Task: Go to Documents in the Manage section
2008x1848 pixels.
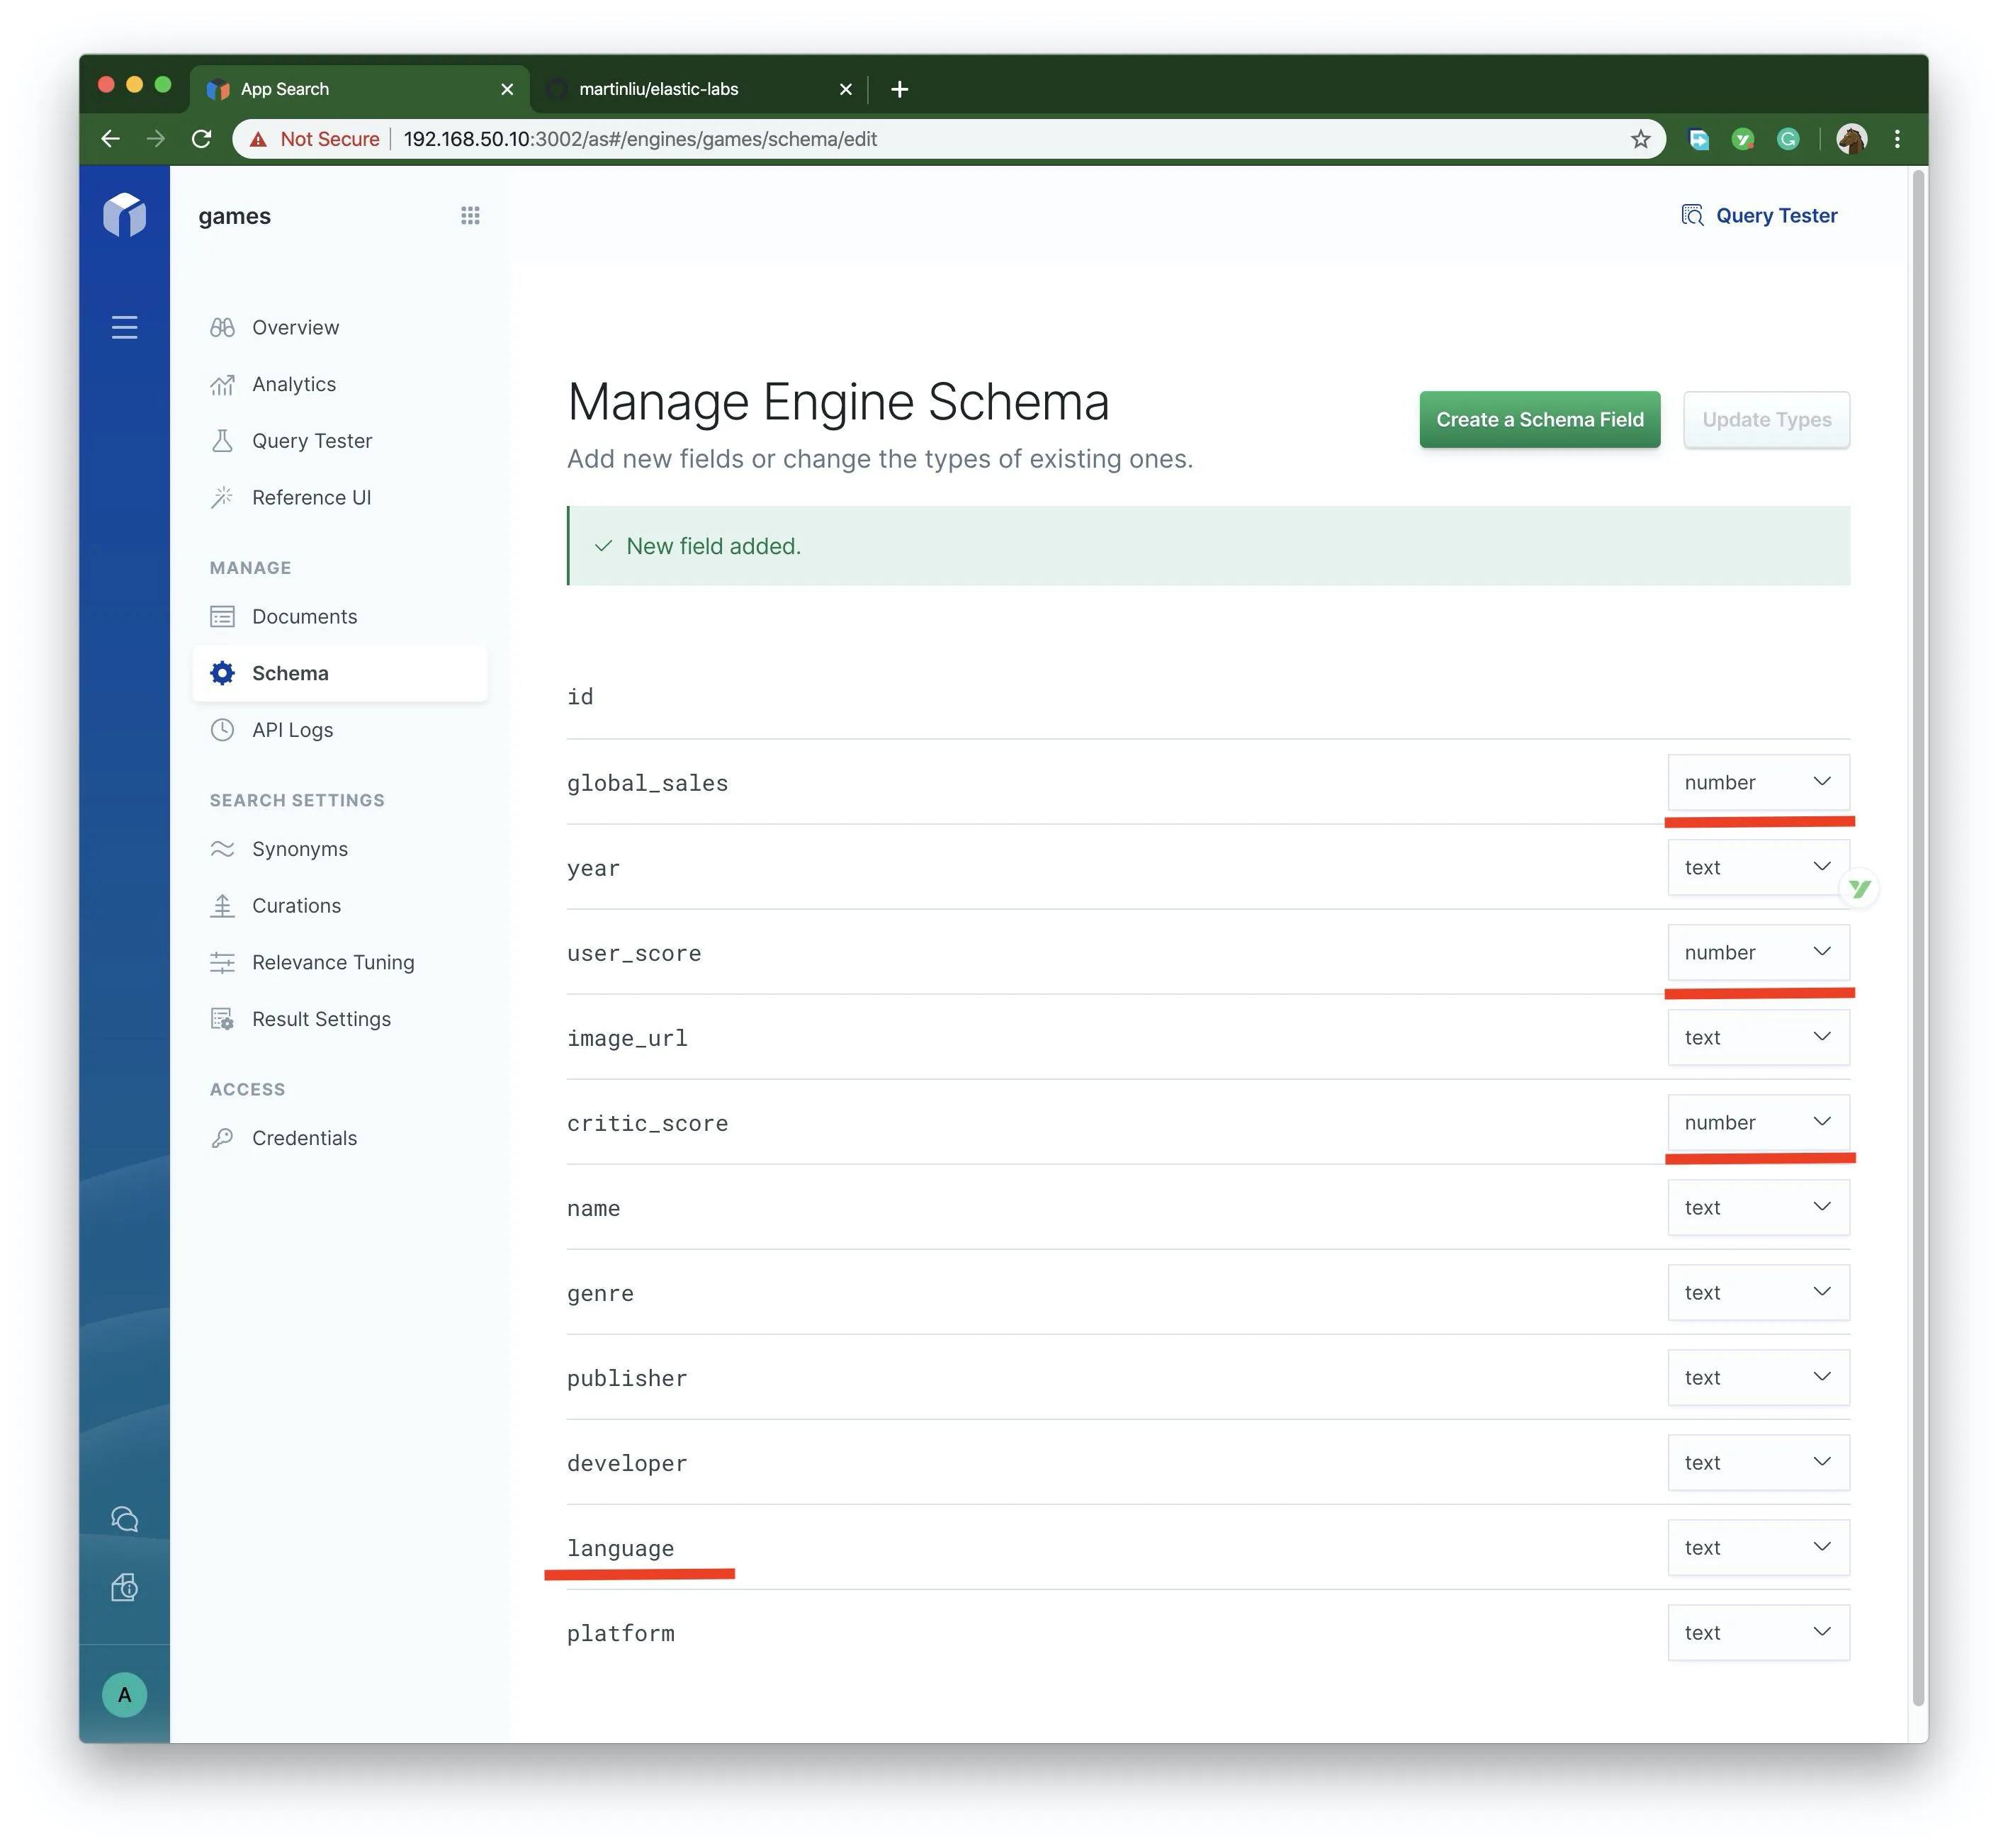Action: pyautogui.click(x=304, y=616)
